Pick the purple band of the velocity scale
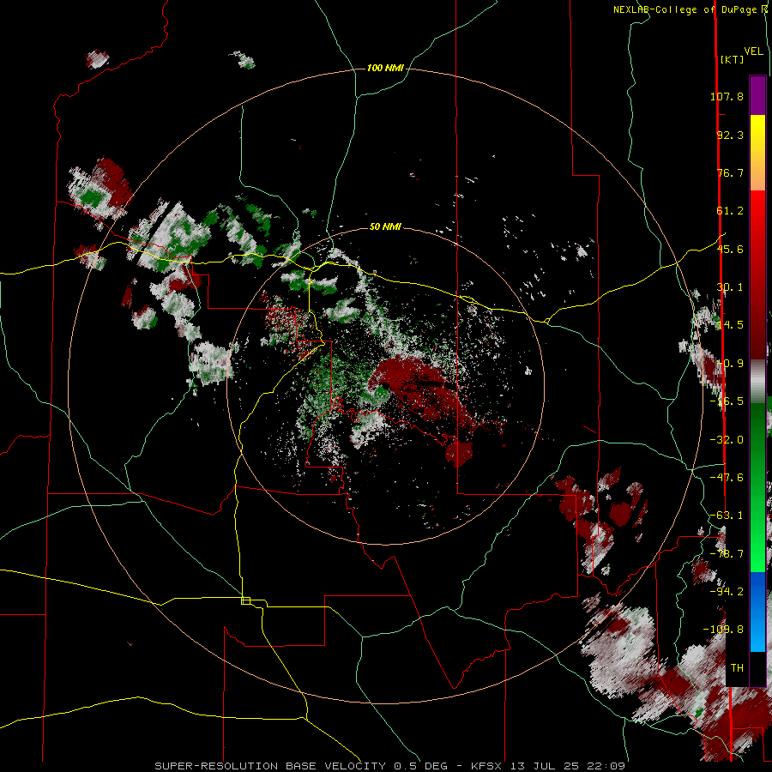Viewport: 772px width, 772px height. [757, 95]
